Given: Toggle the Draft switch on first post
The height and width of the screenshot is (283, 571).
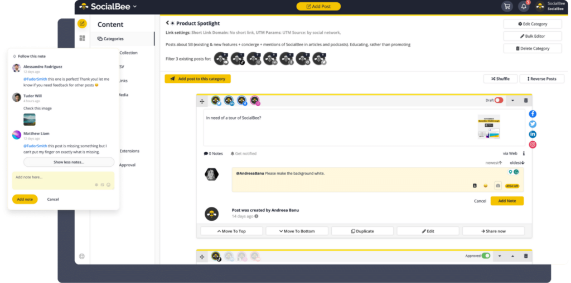Looking at the screenshot, I should pos(499,100).
